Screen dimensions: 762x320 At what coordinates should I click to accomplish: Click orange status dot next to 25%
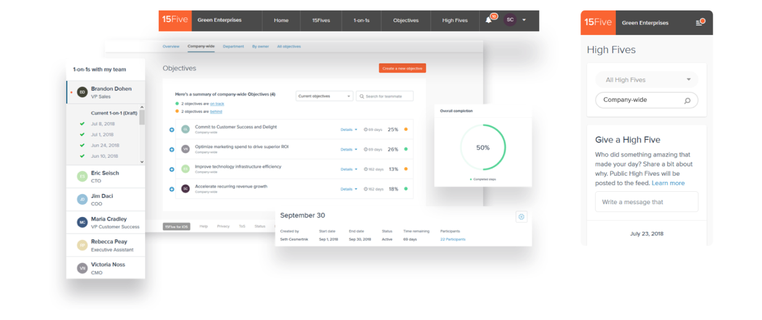(406, 129)
